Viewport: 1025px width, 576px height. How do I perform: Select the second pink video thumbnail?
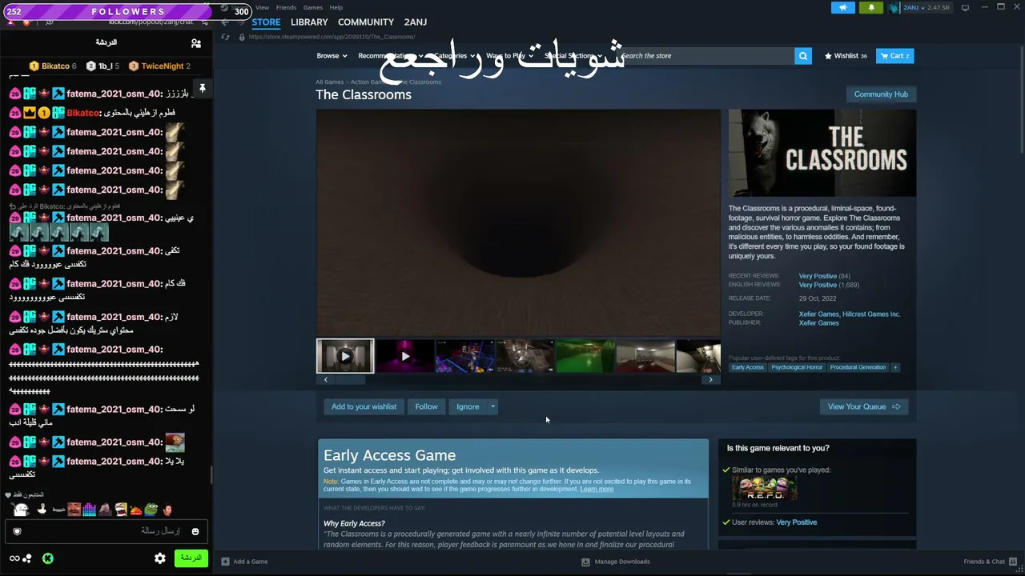click(405, 356)
